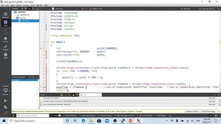
Task: Open the Window menu
Action: click(x=39, y=6)
